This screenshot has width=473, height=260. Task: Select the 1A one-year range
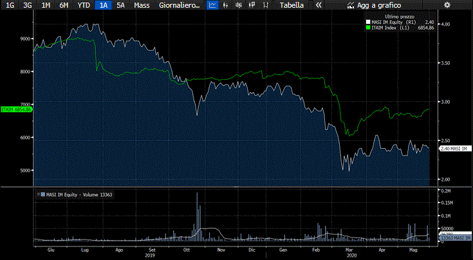(x=103, y=5)
